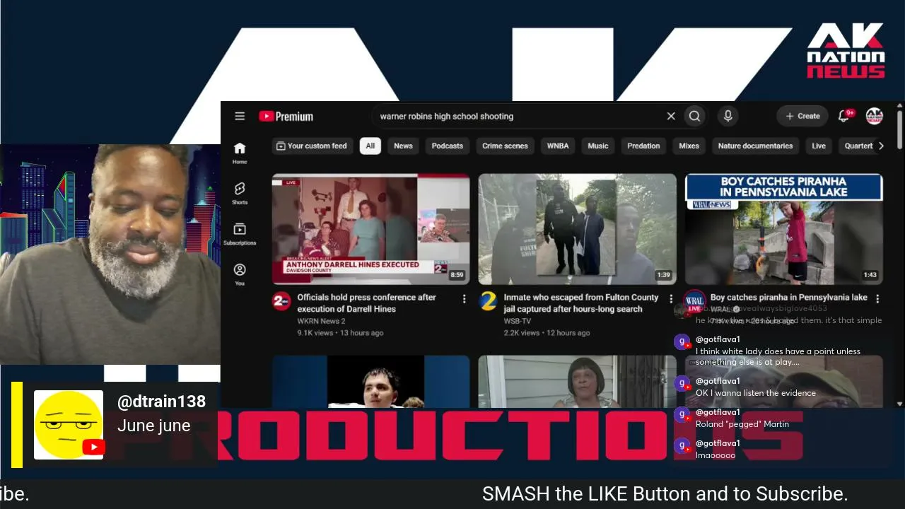Click the AK Nation News logo

tap(846, 50)
